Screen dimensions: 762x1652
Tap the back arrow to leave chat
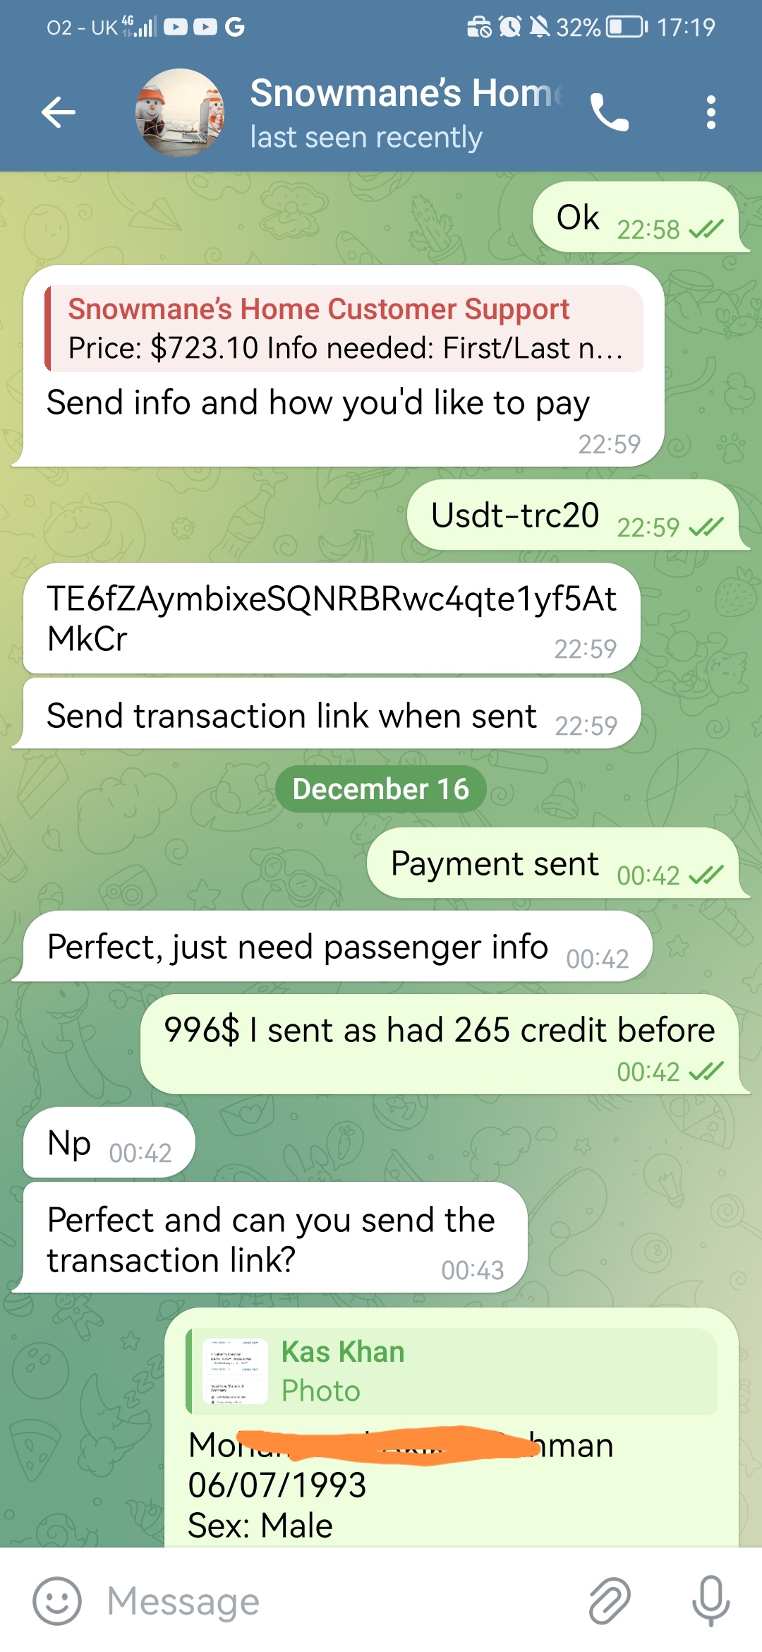(x=59, y=112)
